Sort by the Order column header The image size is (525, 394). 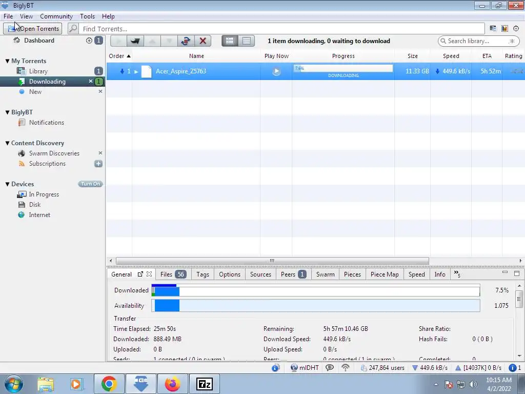tap(119, 56)
